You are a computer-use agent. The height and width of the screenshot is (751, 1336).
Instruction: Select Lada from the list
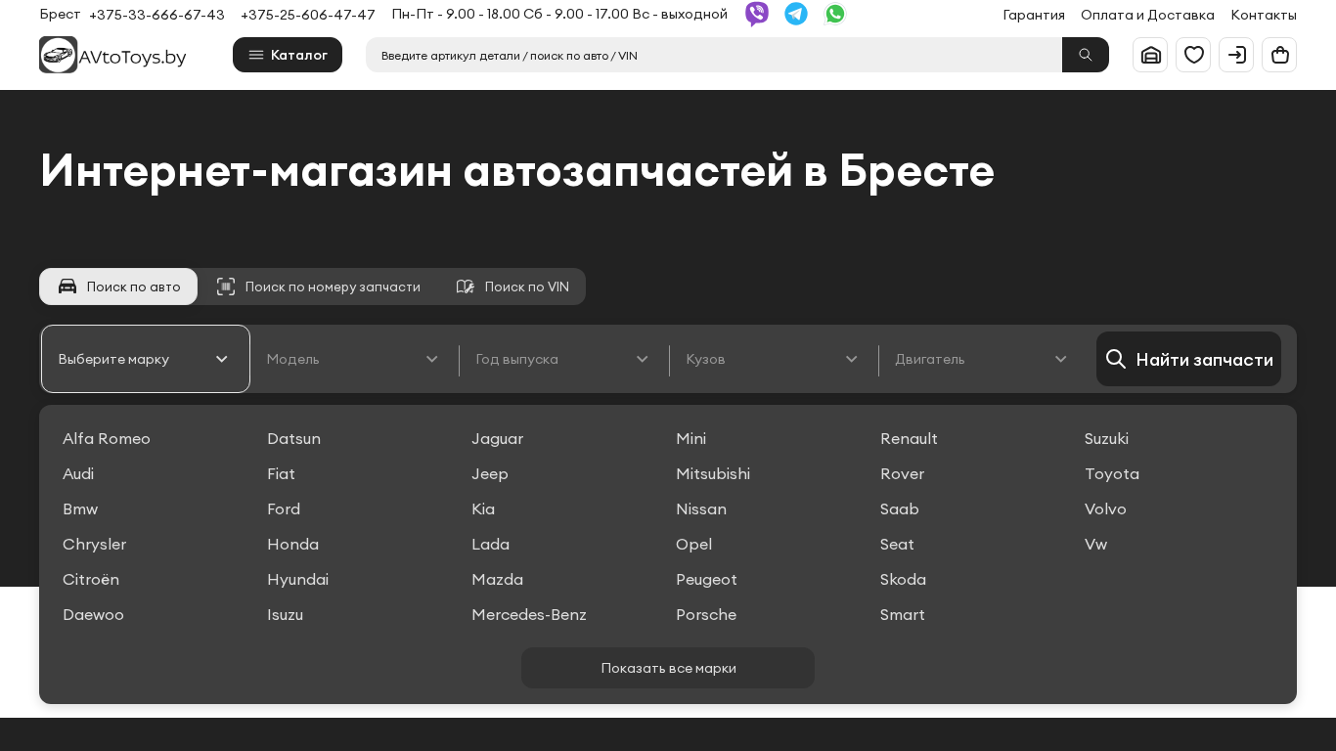pos(490,544)
